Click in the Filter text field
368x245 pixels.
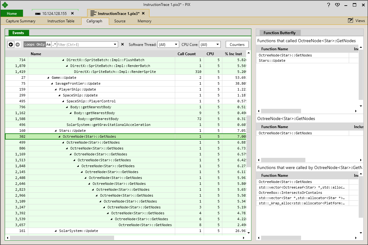click(x=85, y=44)
